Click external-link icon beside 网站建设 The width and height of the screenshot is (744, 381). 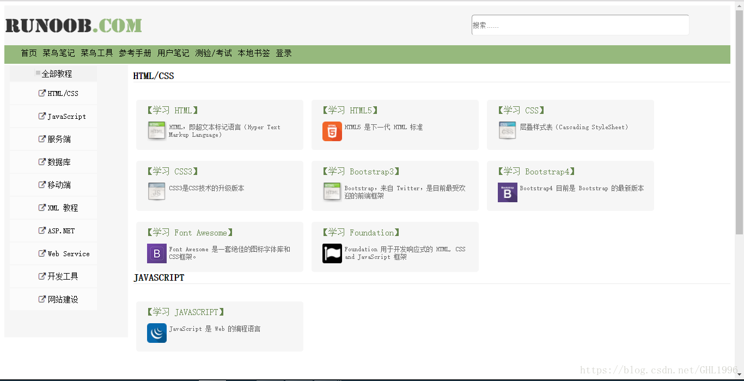coord(42,299)
